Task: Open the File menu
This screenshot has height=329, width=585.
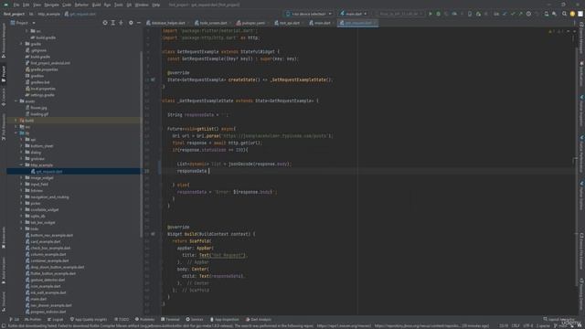Action: [x=16, y=5]
